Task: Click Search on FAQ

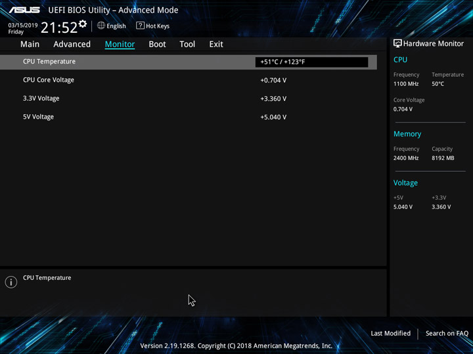Action: pos(447,333)
